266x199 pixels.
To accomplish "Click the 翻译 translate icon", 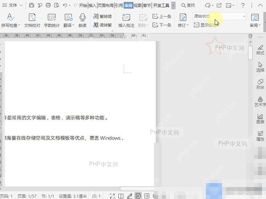I will point(68,17).
